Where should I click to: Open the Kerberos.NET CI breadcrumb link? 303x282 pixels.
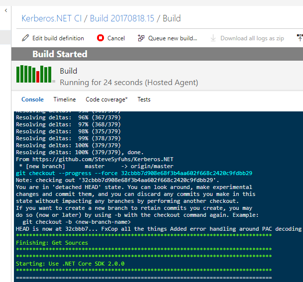(x=52, y=18)
